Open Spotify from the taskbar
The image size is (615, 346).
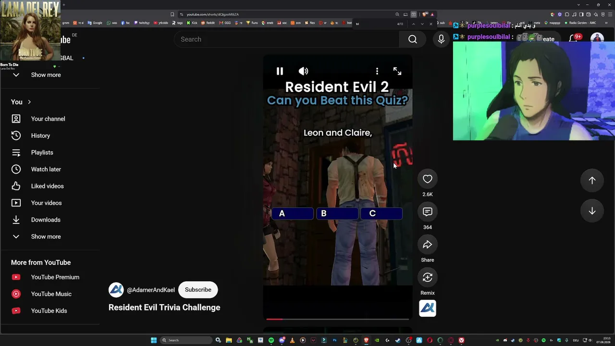pos(271,340)
